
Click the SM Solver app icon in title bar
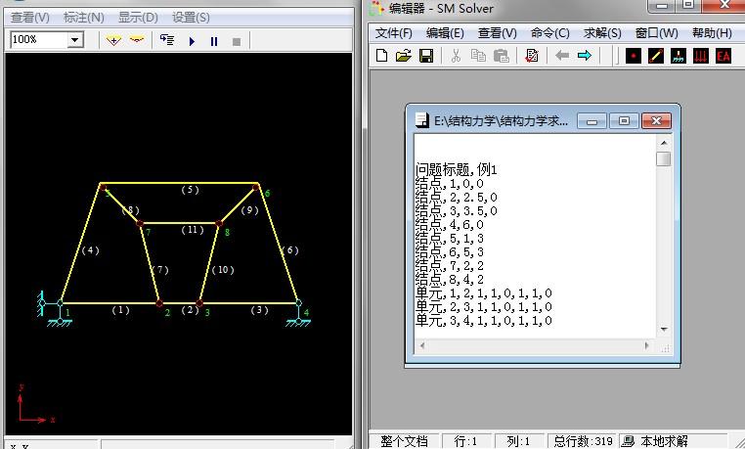[x=376, y=8]
